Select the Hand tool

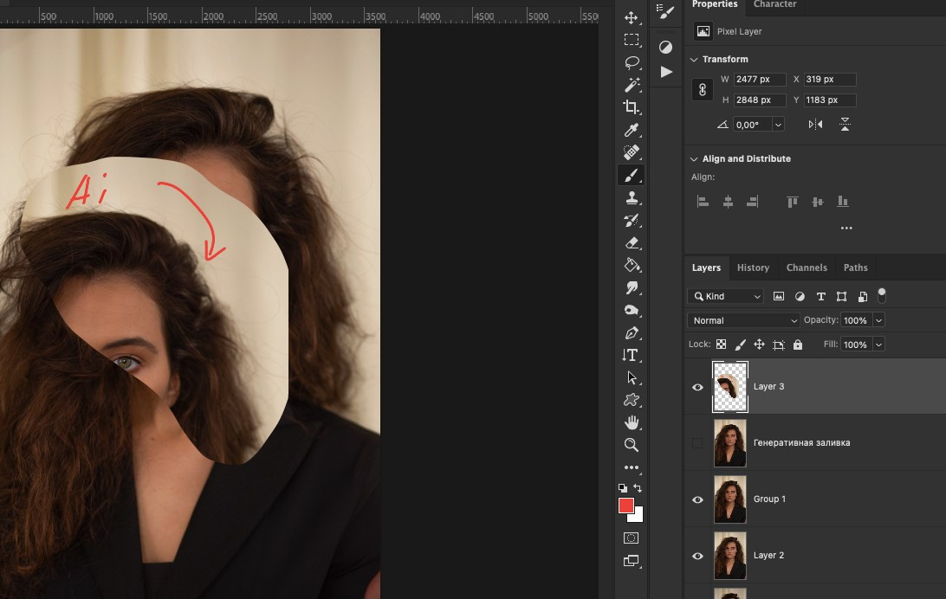click(x=632, y=422)
